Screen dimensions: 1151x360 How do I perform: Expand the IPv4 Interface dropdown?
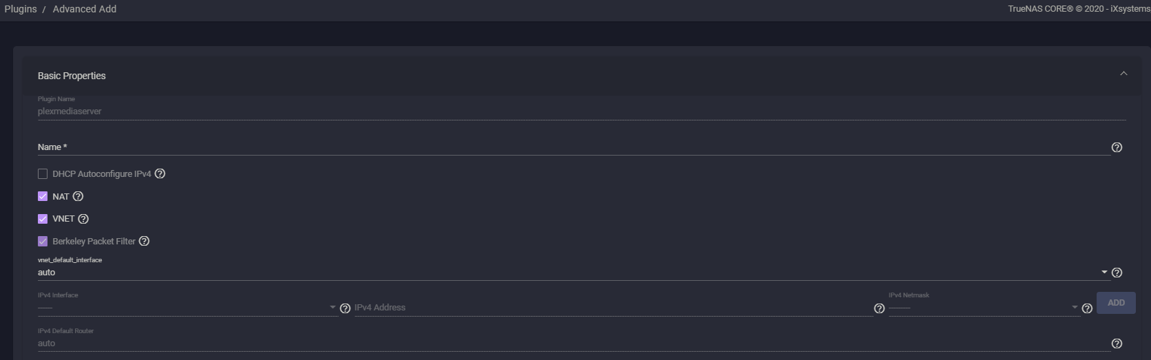tap(187, 308)
